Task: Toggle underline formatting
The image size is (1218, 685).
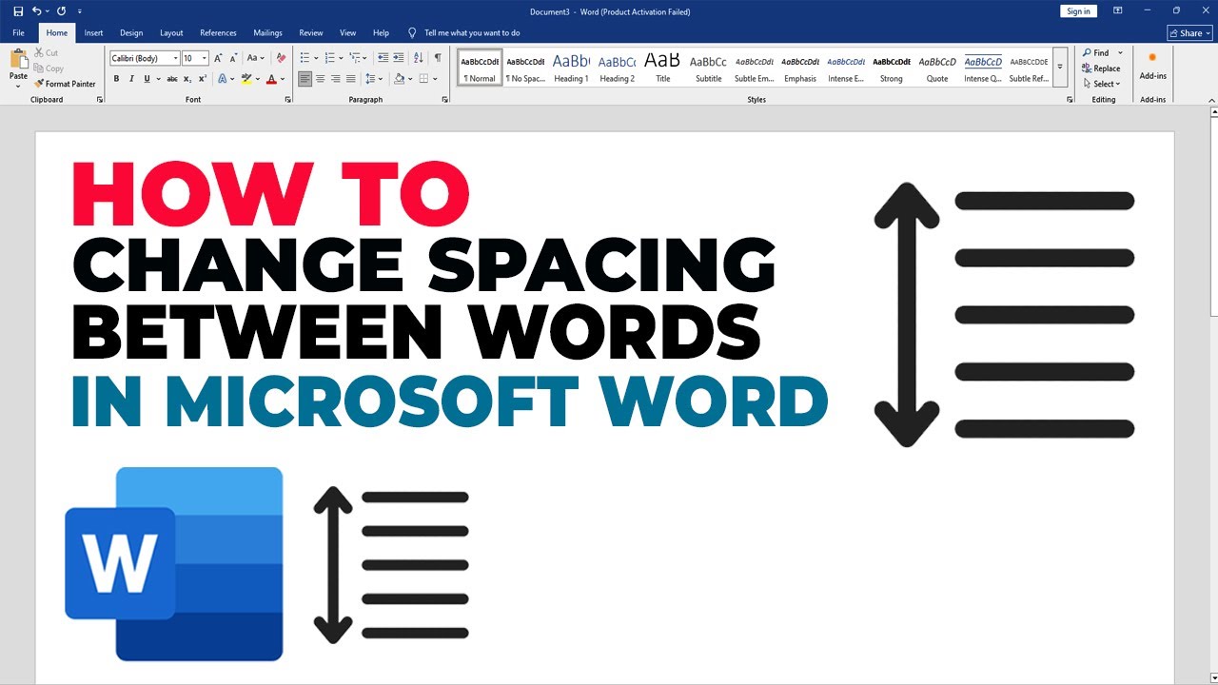Action: [x=145, y=79]
